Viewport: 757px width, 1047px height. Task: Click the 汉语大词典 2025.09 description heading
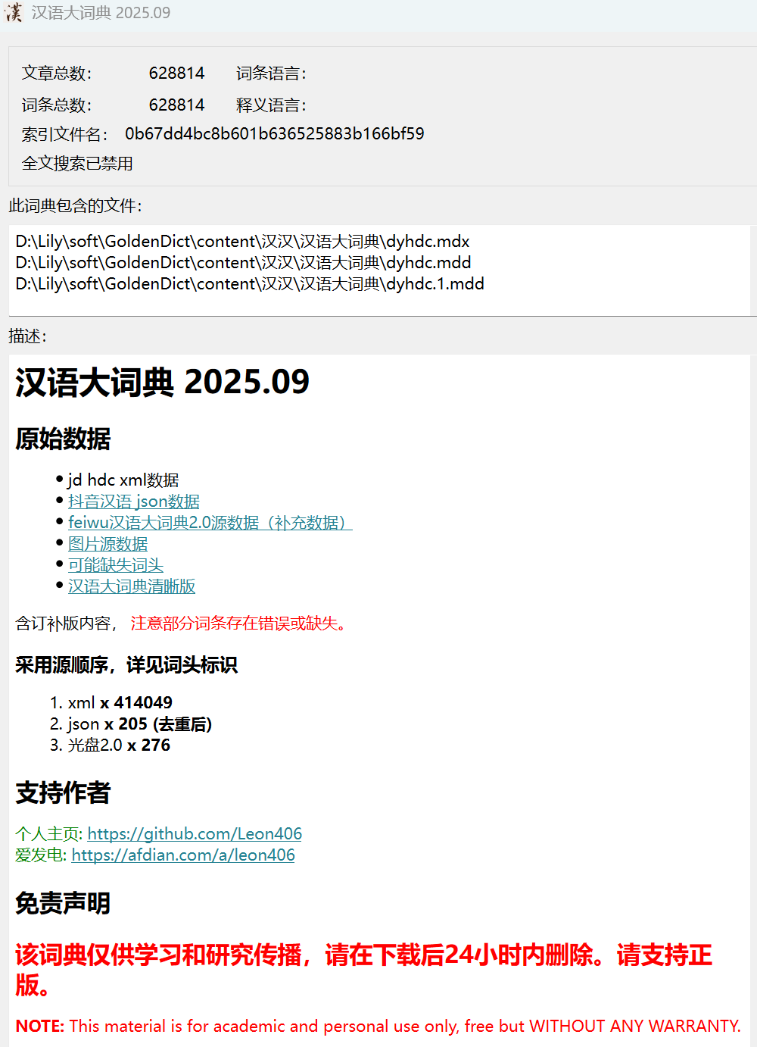click(162, 383)
